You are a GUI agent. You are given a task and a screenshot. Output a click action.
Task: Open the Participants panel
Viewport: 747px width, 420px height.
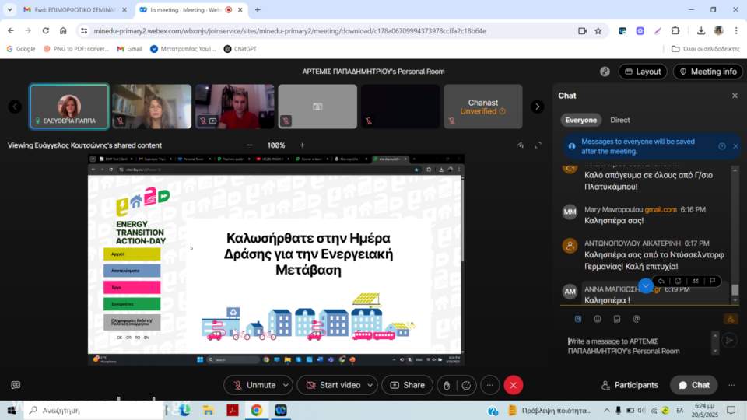point(630,385)
